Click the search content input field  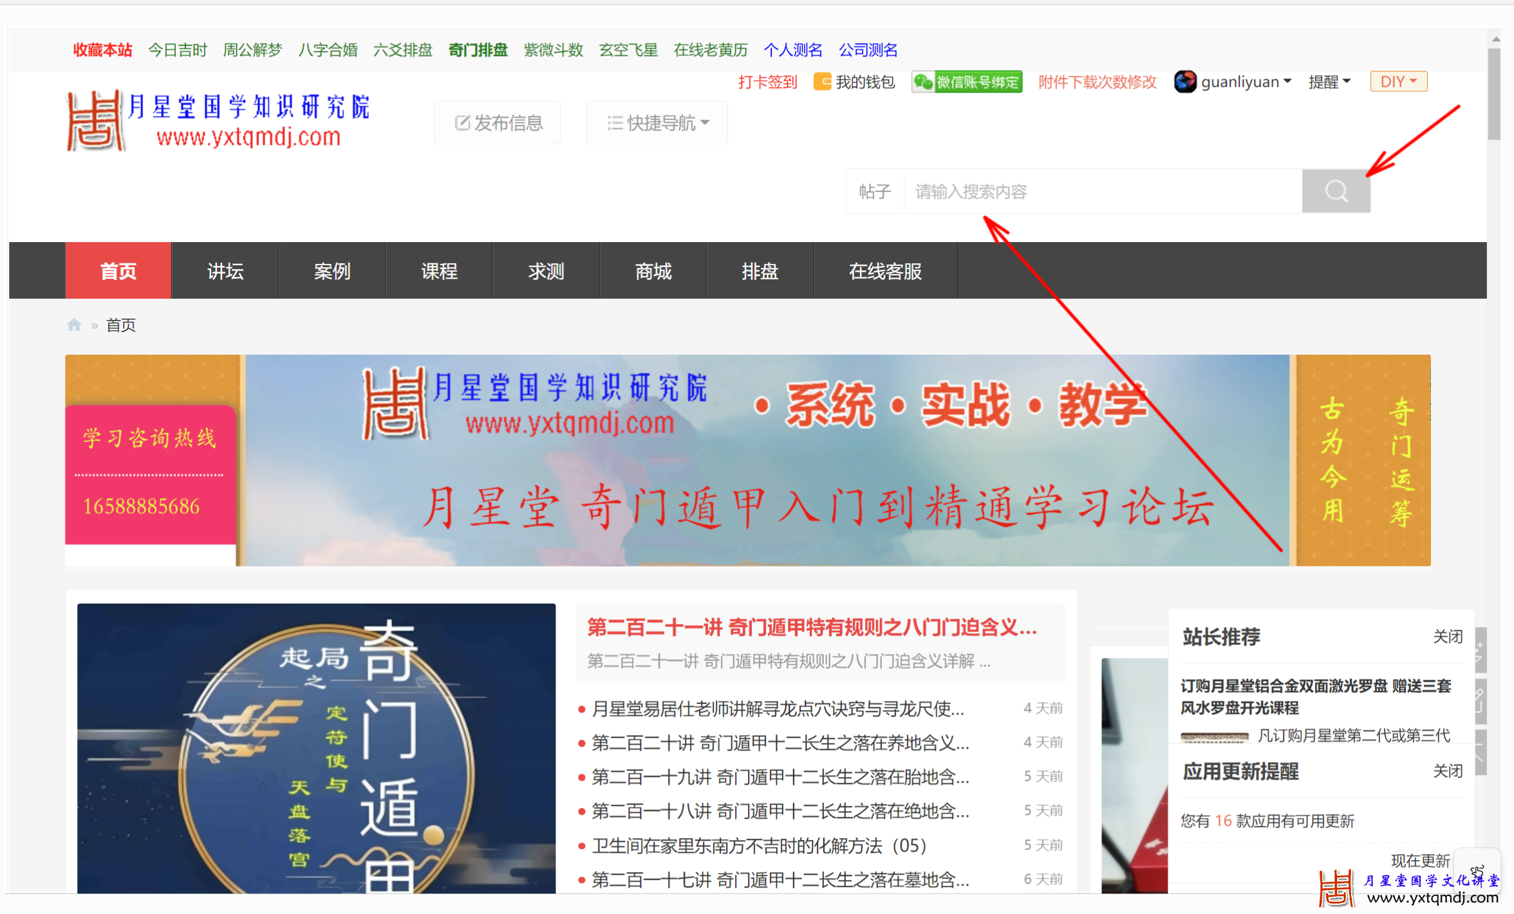tap(1103, 191)
